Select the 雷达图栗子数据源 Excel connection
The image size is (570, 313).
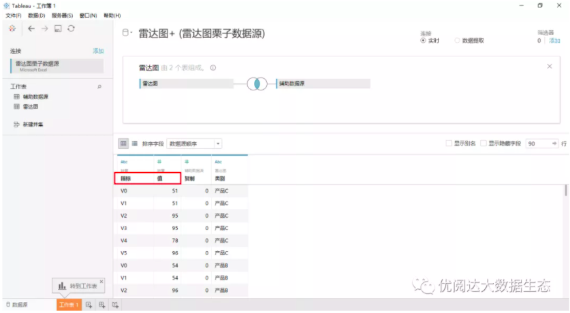[x=57, y=66]
